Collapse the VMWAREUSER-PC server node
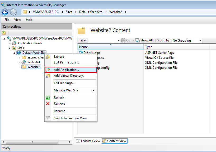This screenshot has width=216, height=152. 4,39
